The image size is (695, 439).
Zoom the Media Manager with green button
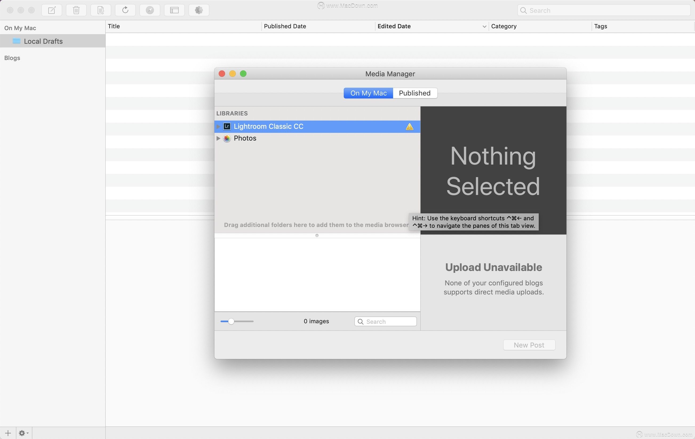(x=243, y=74)
